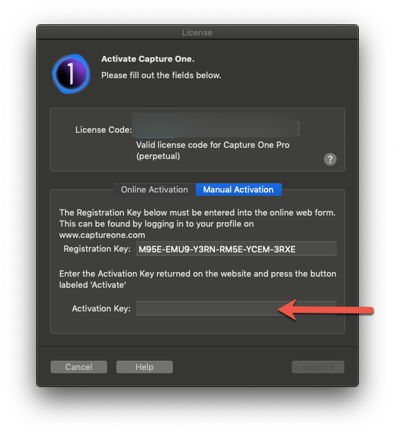Click the dimmed Activate button

tap(318, 367)
